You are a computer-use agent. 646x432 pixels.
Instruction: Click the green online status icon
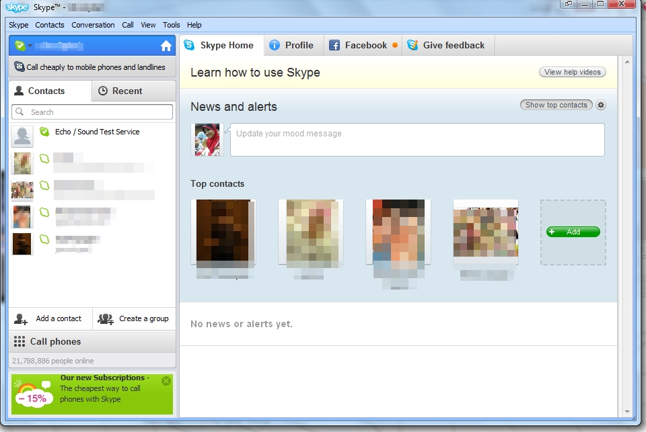coord(20,46)
